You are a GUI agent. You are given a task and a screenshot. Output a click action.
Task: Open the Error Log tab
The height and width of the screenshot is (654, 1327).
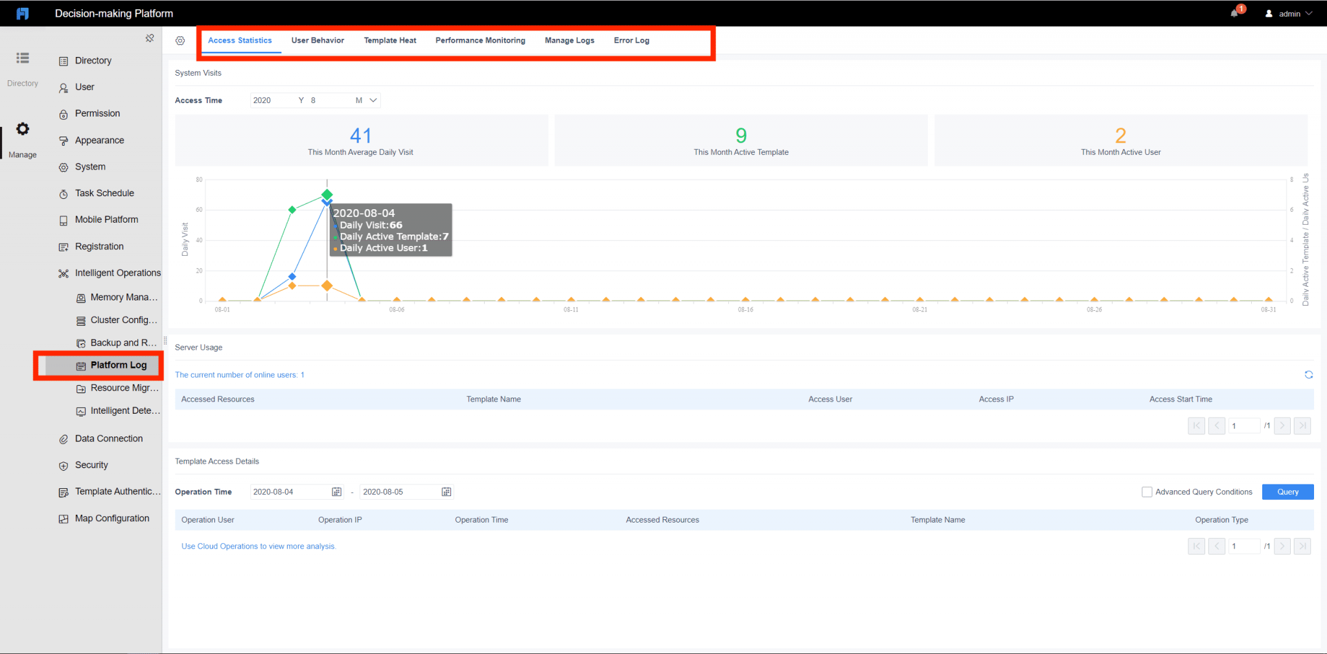[x=632, y=40]
